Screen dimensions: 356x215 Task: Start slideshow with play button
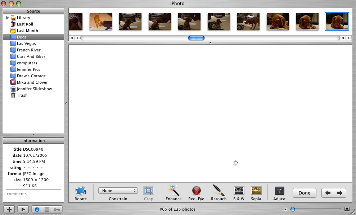coord(23,209)
